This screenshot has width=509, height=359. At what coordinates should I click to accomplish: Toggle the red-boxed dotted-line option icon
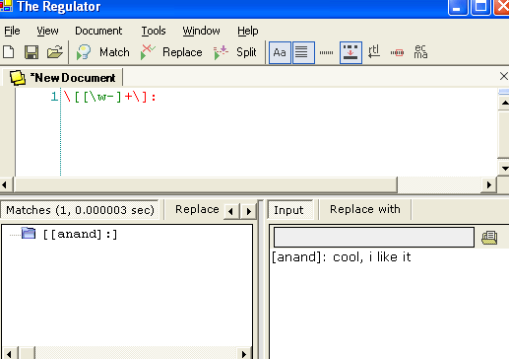point(397,52)
